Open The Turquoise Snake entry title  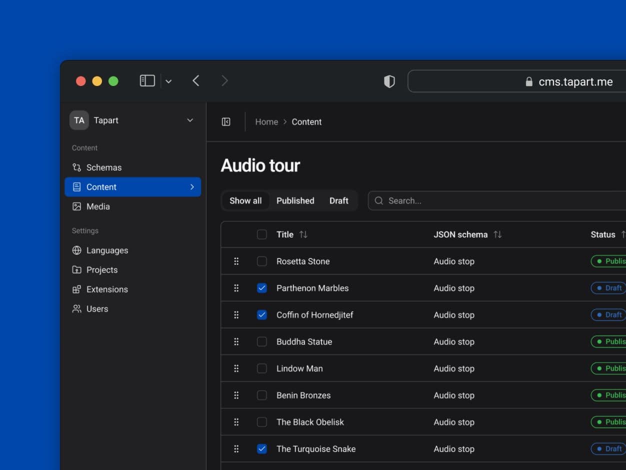[x=316, y=449]
